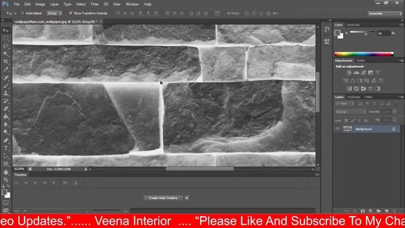The height and width of the screenshot is (228, 405).
Task: Select the History Brush tool
Action: click(6, 101)
